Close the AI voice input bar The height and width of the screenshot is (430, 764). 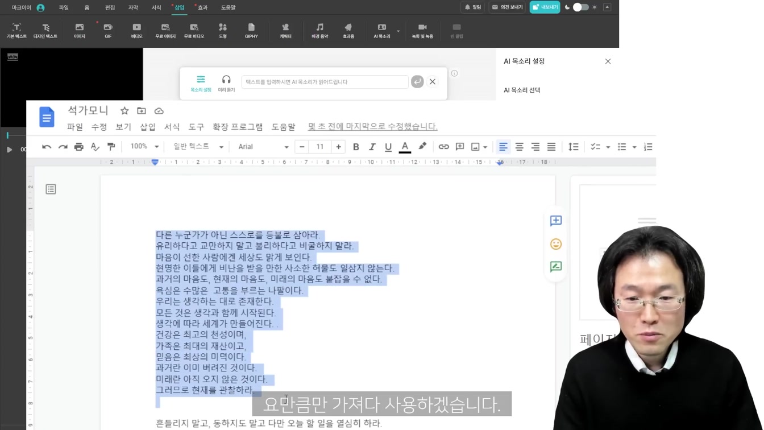click(x=433, y=82)
